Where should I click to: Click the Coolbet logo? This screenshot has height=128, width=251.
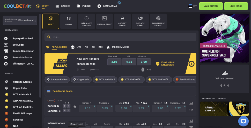click(18, 6)
